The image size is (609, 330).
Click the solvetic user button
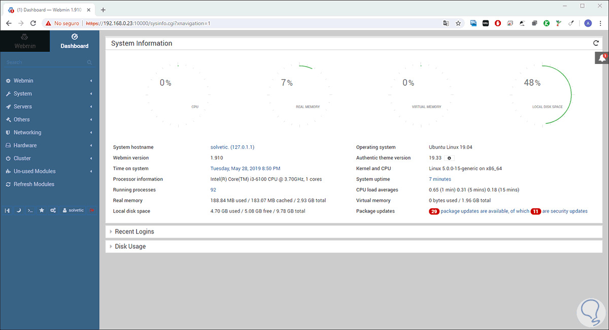tap(73, 210)
